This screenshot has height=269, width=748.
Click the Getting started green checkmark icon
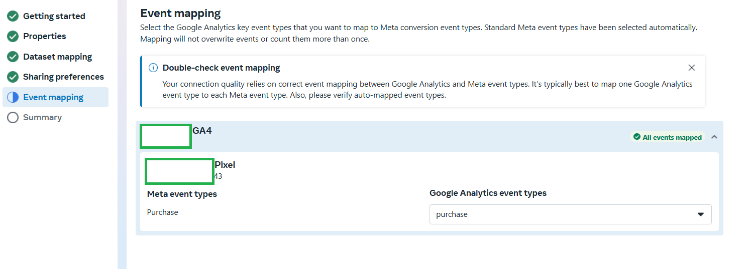[x=13, y=16]
